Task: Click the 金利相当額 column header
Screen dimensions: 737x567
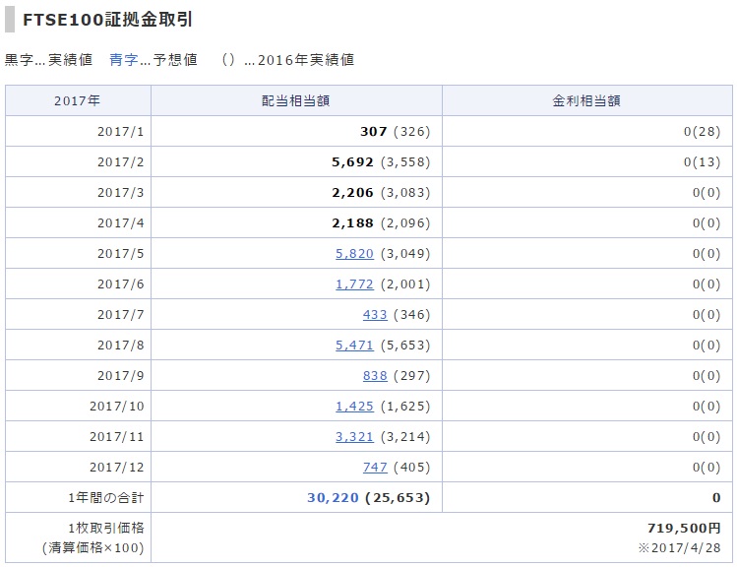Action: coord(586,100)
